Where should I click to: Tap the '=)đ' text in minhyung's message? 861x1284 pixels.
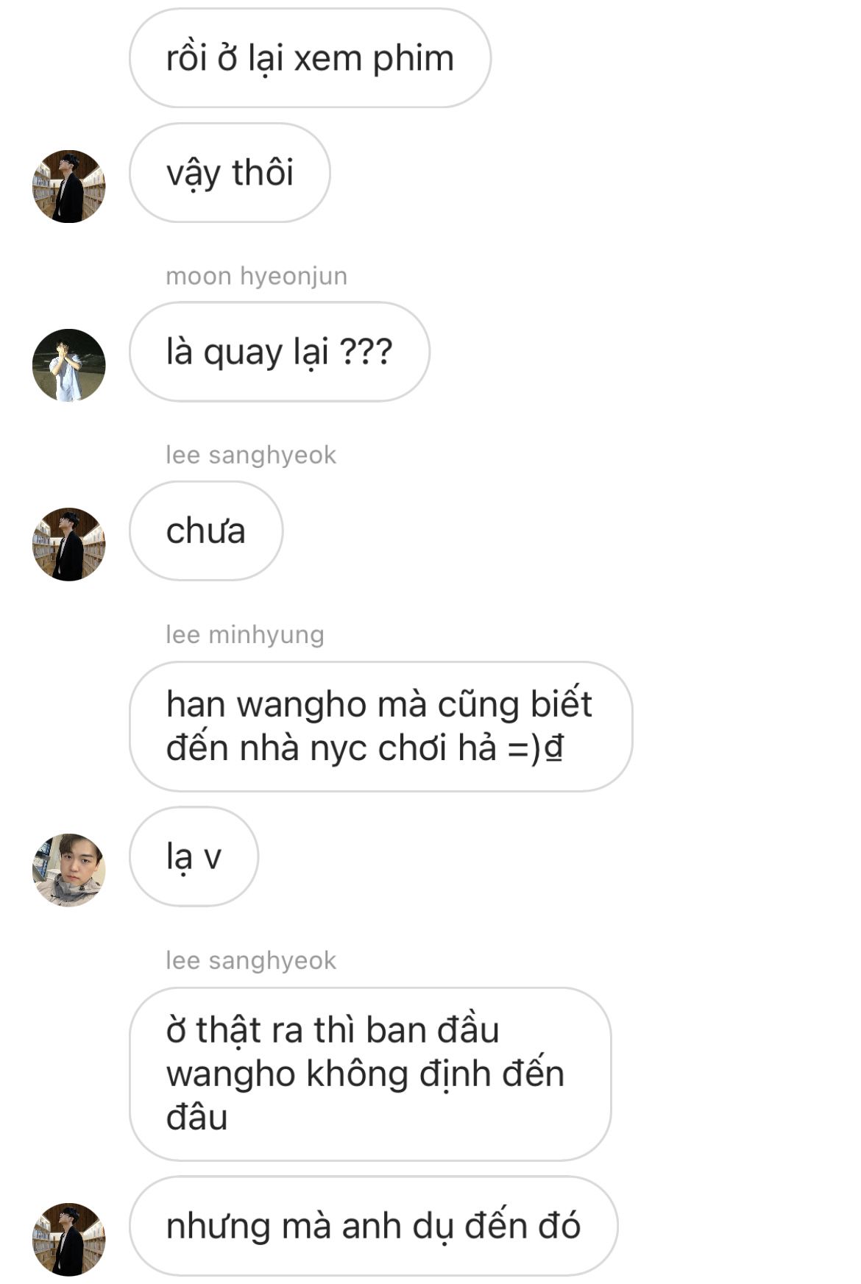tap(536, 749)
